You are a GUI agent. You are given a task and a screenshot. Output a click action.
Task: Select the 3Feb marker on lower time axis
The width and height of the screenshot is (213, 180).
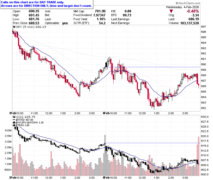(x=13, y=178)
